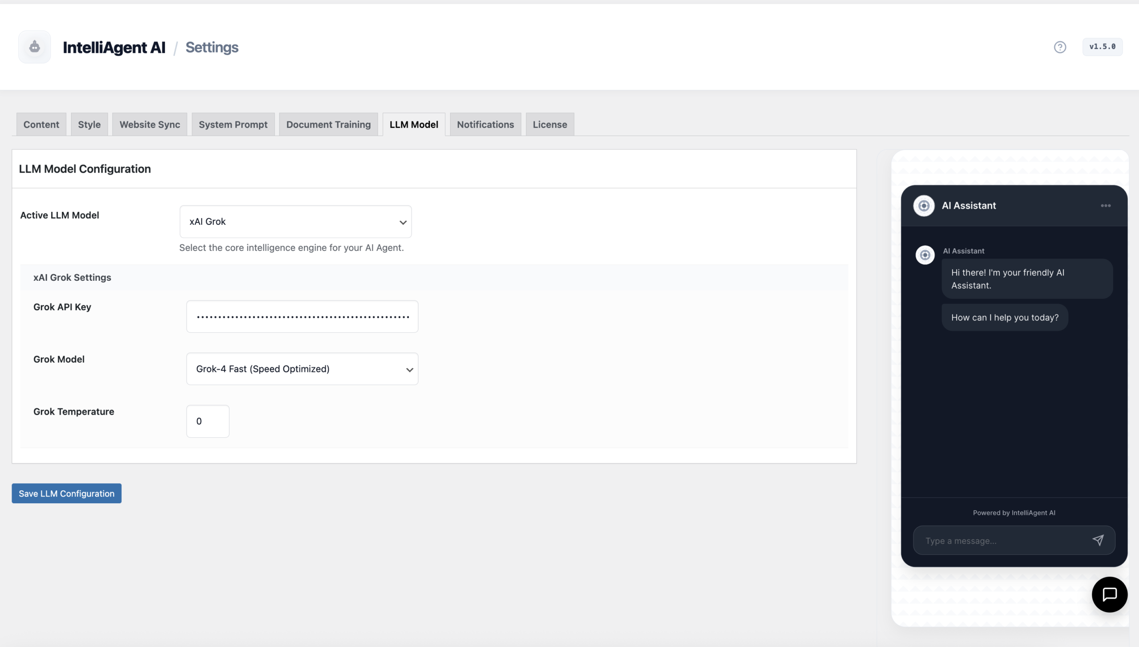Screen dimensions: 1139x647
Task: Open the help question mark icon
Action: click(x=1060, y=47)
